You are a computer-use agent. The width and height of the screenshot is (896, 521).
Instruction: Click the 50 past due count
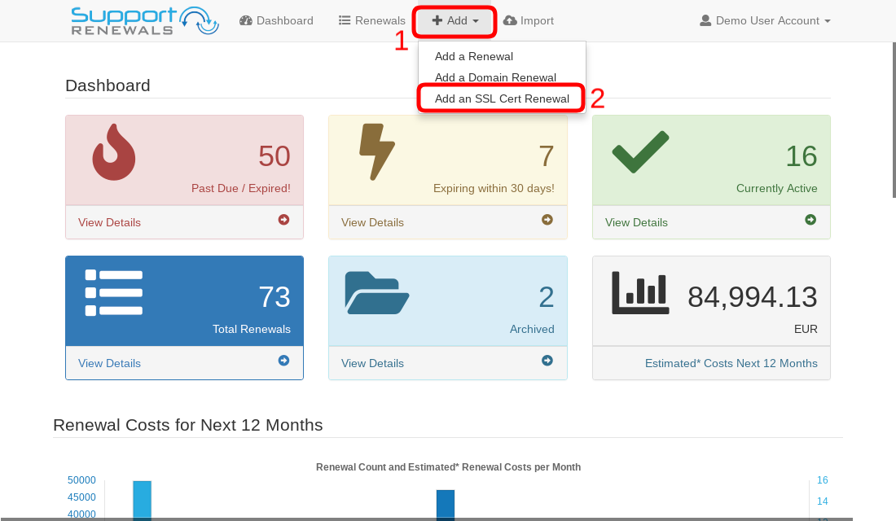click(275, 156)
